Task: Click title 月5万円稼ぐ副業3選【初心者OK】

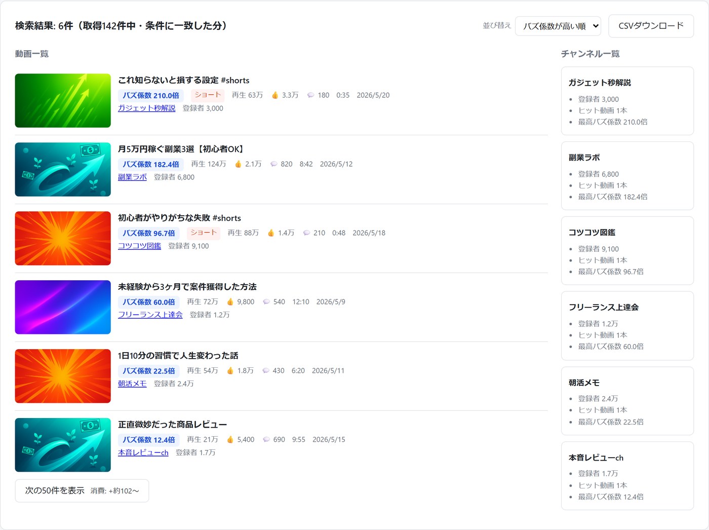Action: click(182, 149)
